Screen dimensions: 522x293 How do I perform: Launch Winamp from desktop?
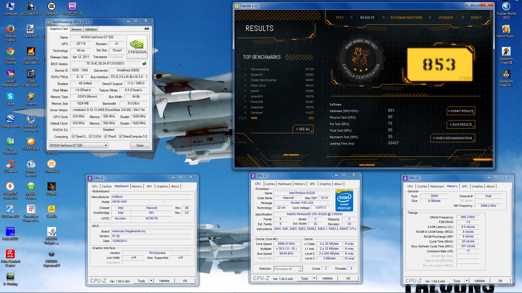pos(31,99)
